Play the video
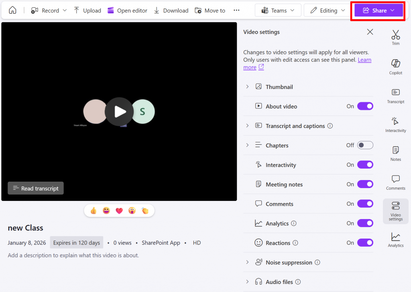The width and height of the screenshot is (411, 292). (119, 112)
